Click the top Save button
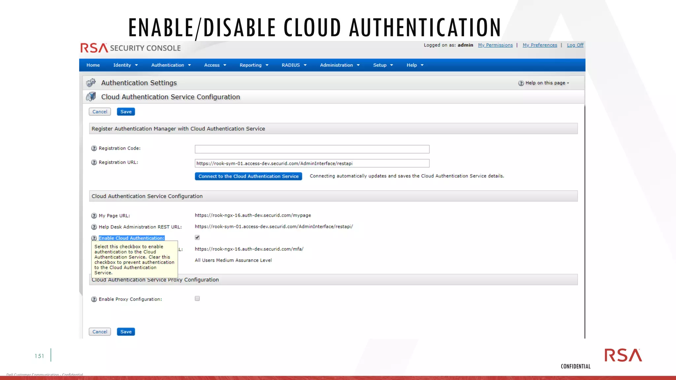This screenshot has height=380, width=676. coord(126,112)
